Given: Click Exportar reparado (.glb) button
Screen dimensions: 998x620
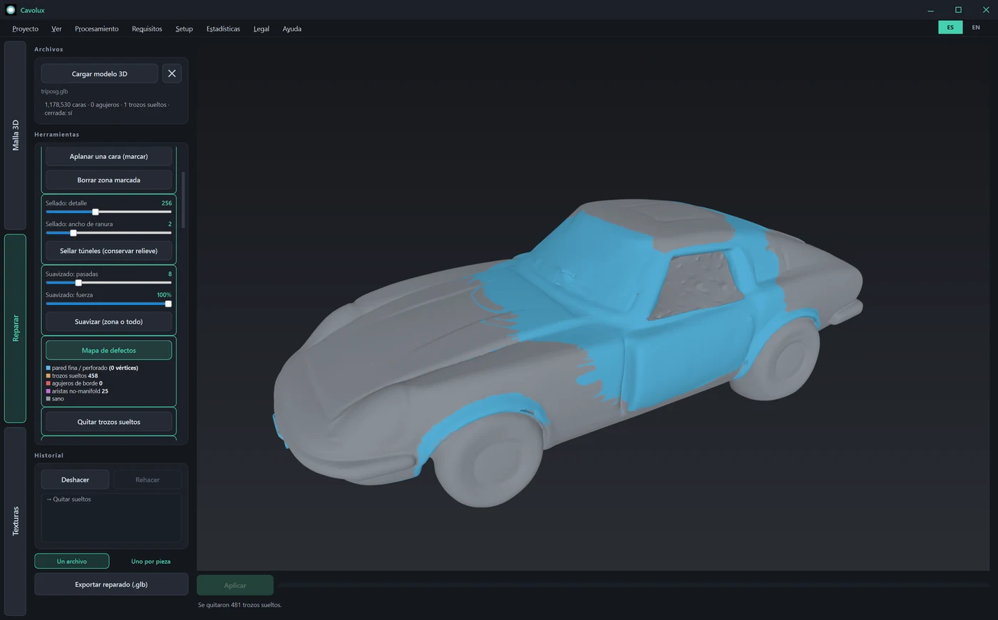Looking at the screenshot, I should coord(111,584).
